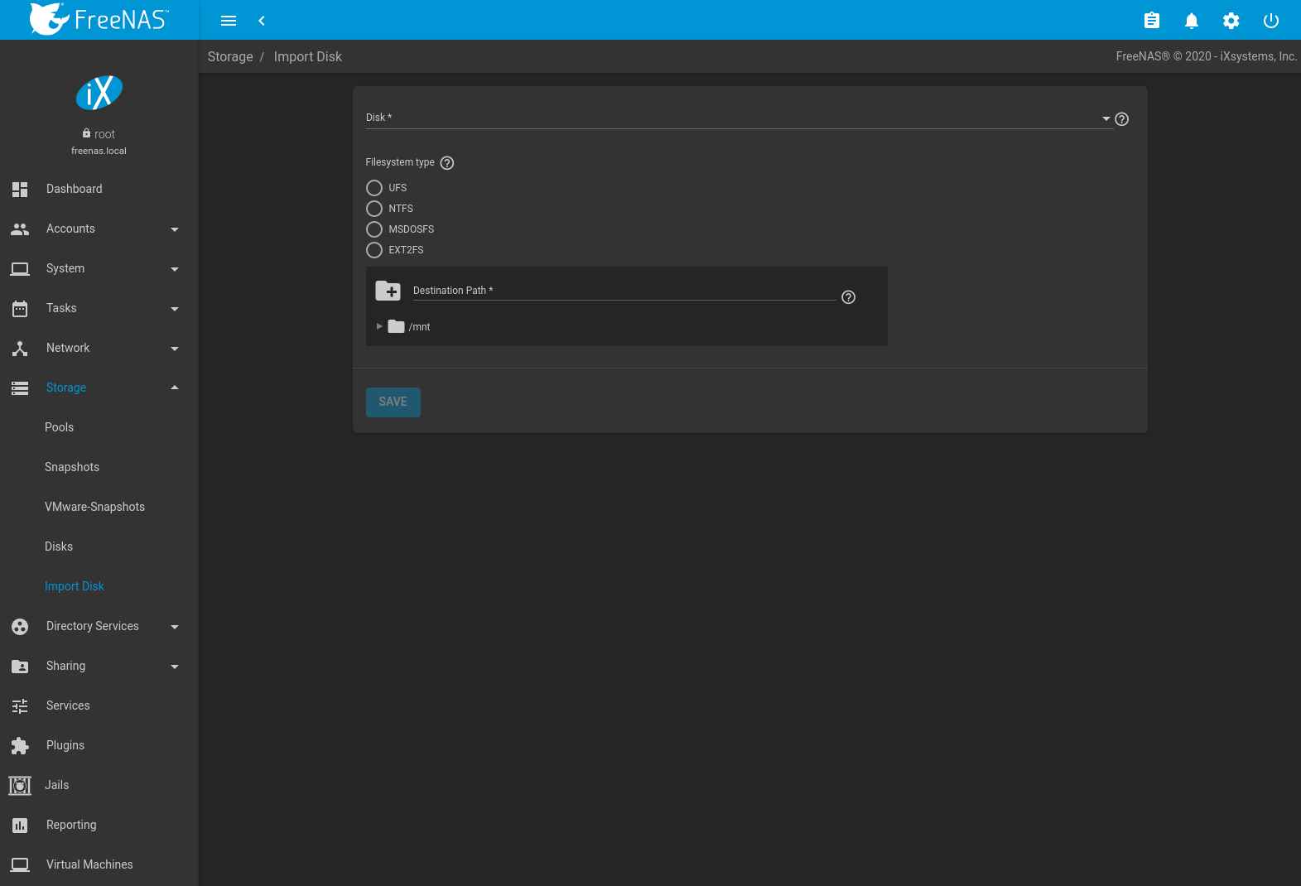1301x886 pixels.
Task: Click the back chevron in header
Action: click(x=262, y=21)
